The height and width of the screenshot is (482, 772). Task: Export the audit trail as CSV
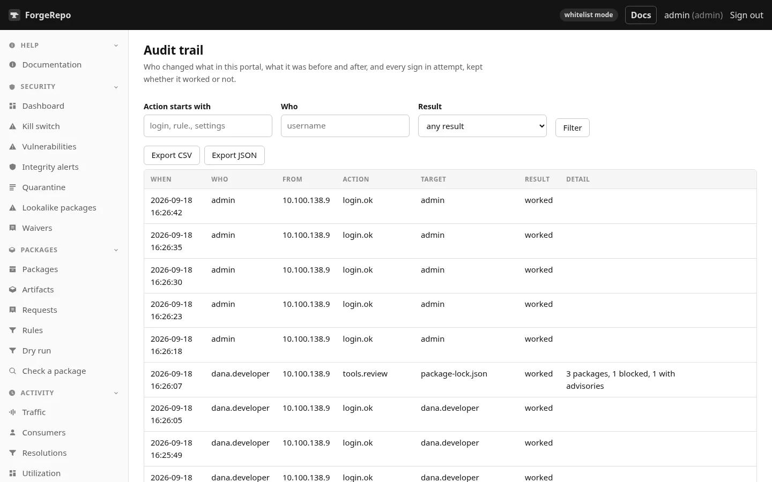tap(172, 155)
